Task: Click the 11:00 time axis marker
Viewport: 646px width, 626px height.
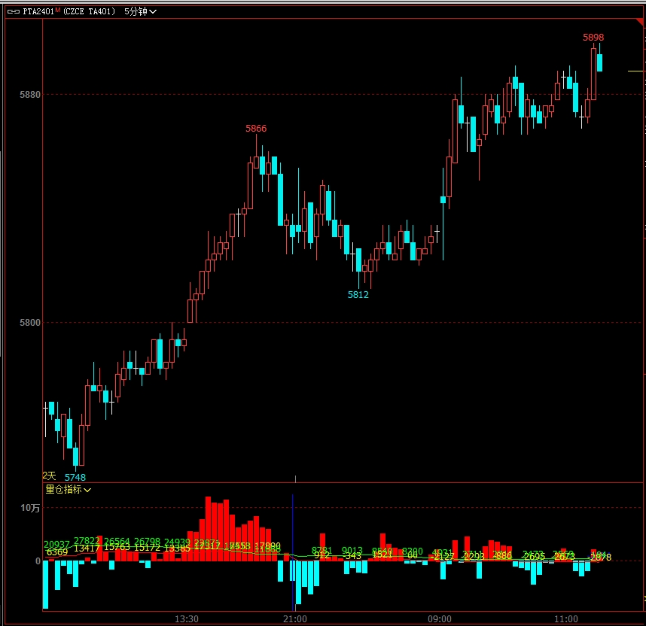Action: click(x=565, y=618)
